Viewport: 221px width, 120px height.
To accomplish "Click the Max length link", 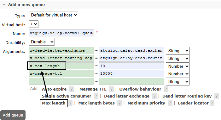I will tap(54, 103).
